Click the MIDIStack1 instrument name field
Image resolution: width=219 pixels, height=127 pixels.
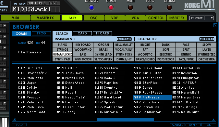(36, 9)
